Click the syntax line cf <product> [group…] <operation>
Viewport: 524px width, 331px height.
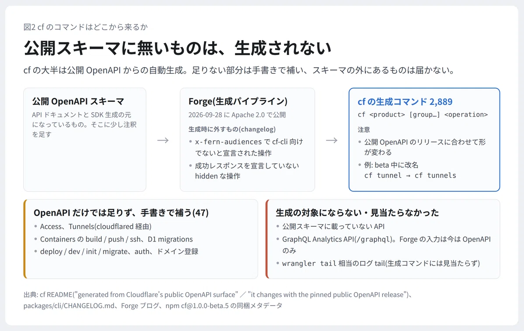422,115
